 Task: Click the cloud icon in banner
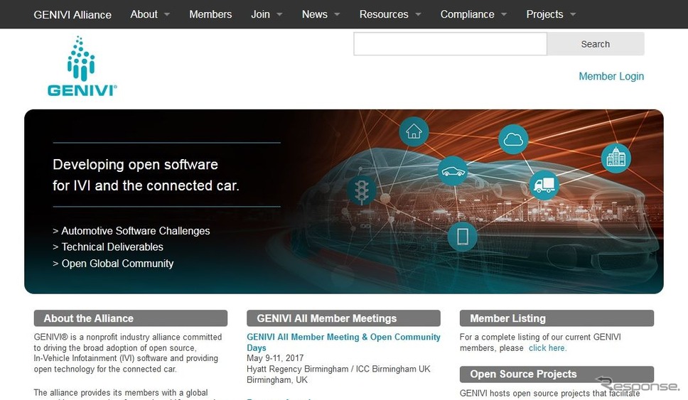pyautogui.click(x=513, y=140)
